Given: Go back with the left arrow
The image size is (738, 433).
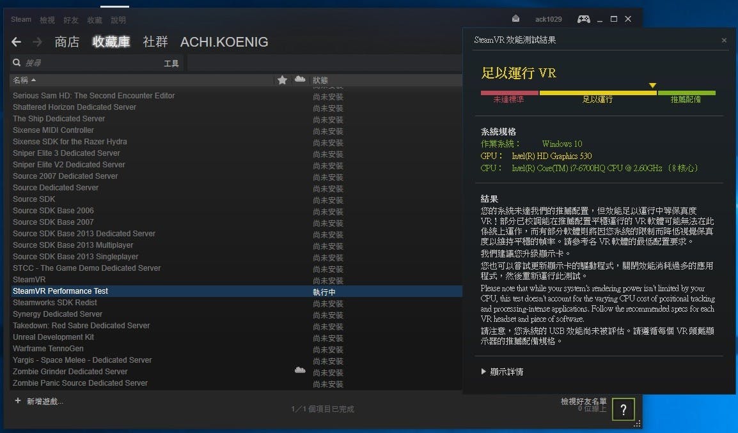Looking at the screenshot, I should point(17,42).
